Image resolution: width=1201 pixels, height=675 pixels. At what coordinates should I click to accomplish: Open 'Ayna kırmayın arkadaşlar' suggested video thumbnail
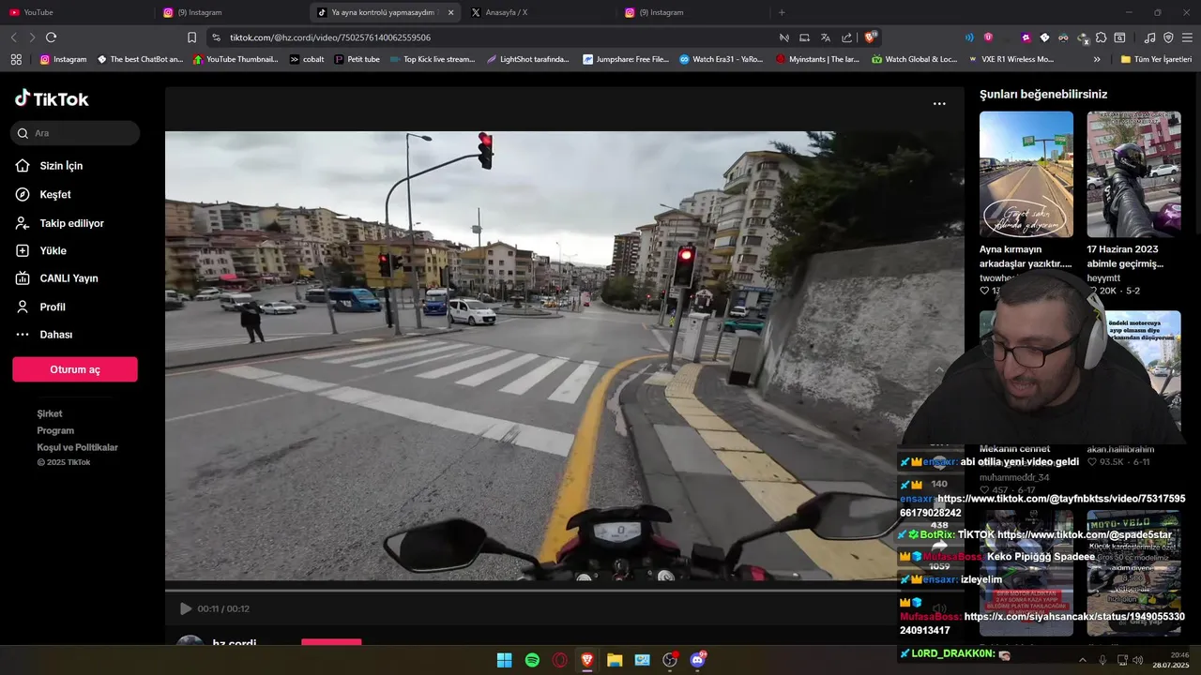(x=1026, y=174)
